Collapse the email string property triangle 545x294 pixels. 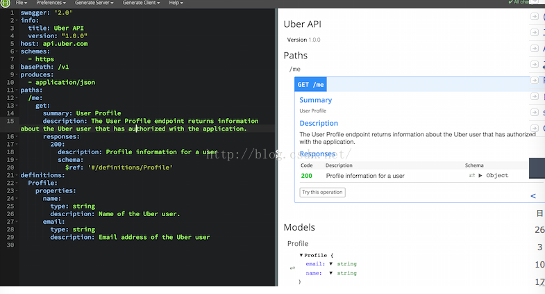tap(331, 264)
